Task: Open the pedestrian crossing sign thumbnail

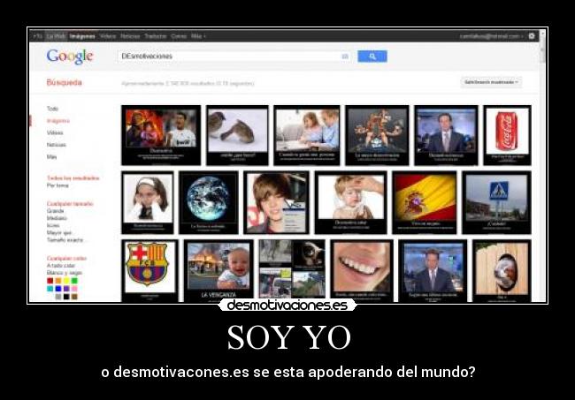Action: 496,203
